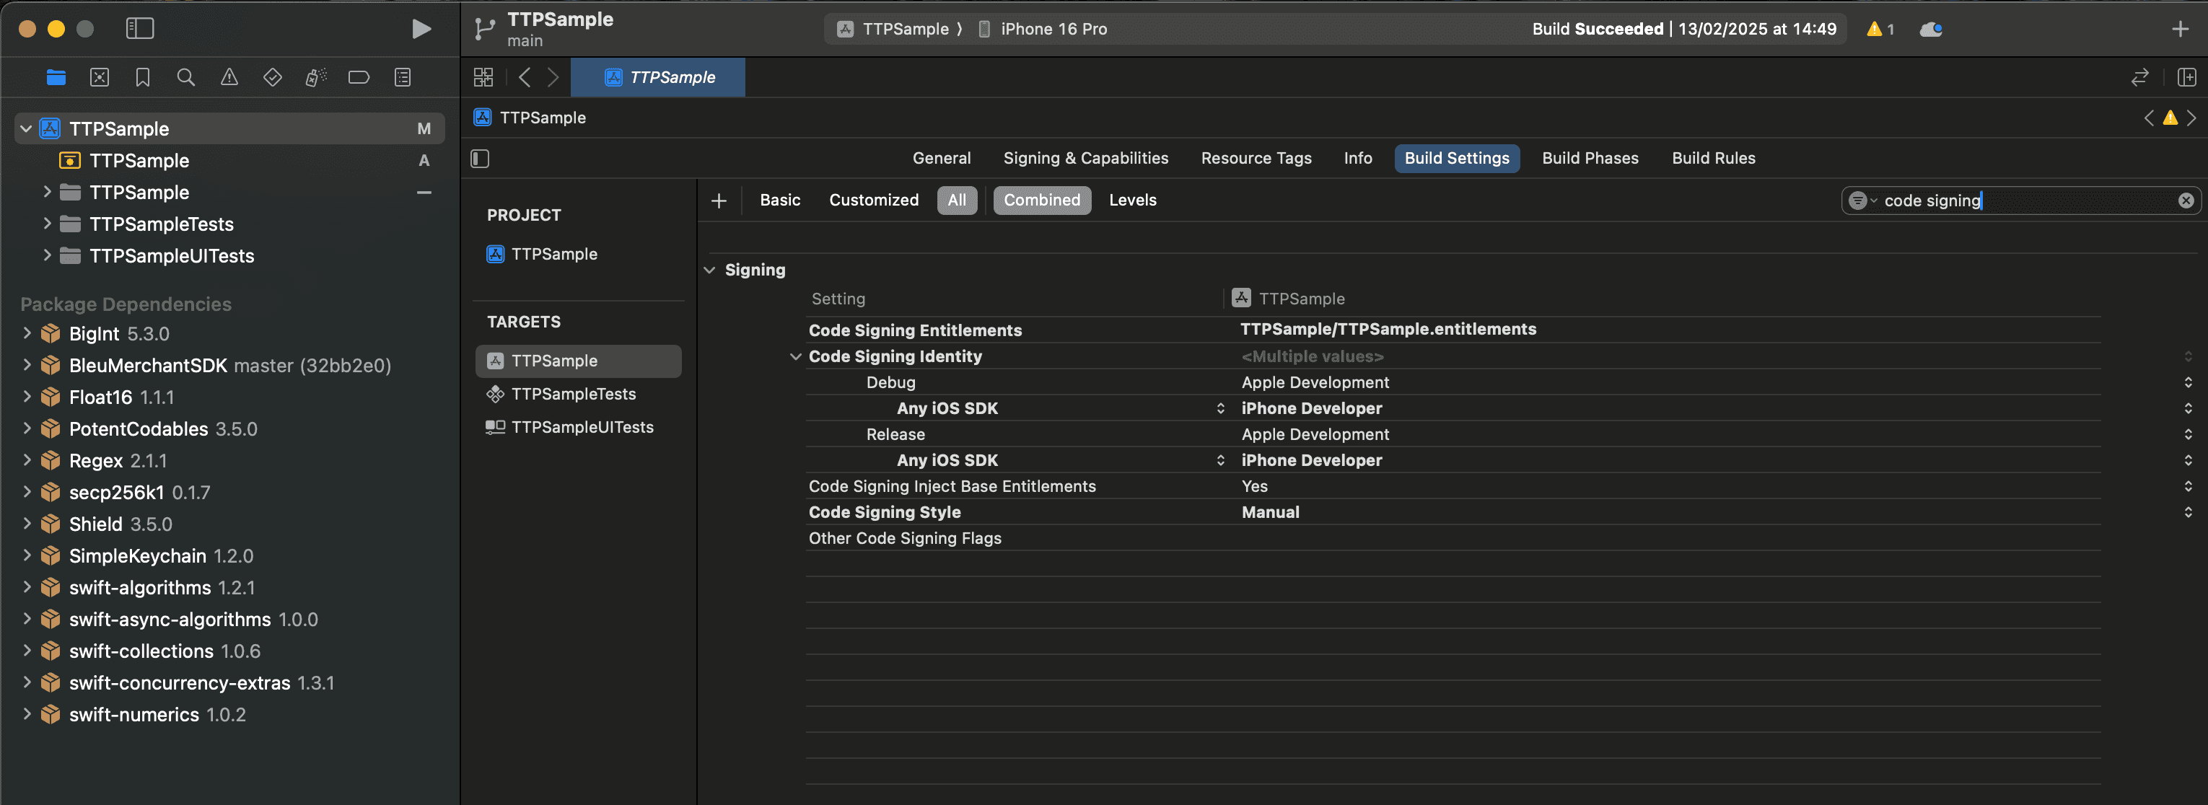Collapse the Code Signing Identity row
2208x805 pixels.
click(x=795, y=356)
